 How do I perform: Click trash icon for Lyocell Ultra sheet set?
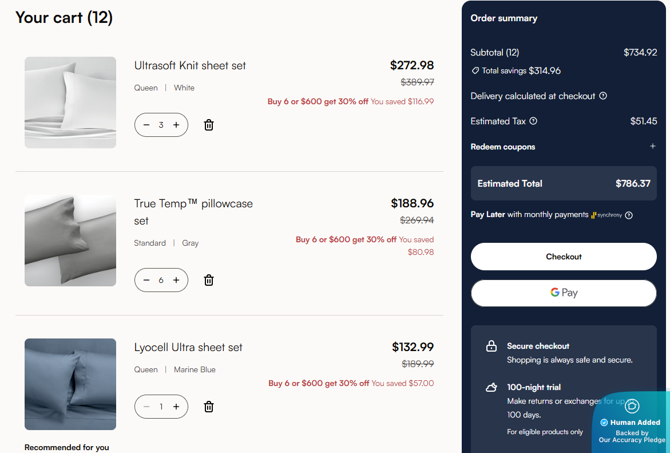(209, 407)
